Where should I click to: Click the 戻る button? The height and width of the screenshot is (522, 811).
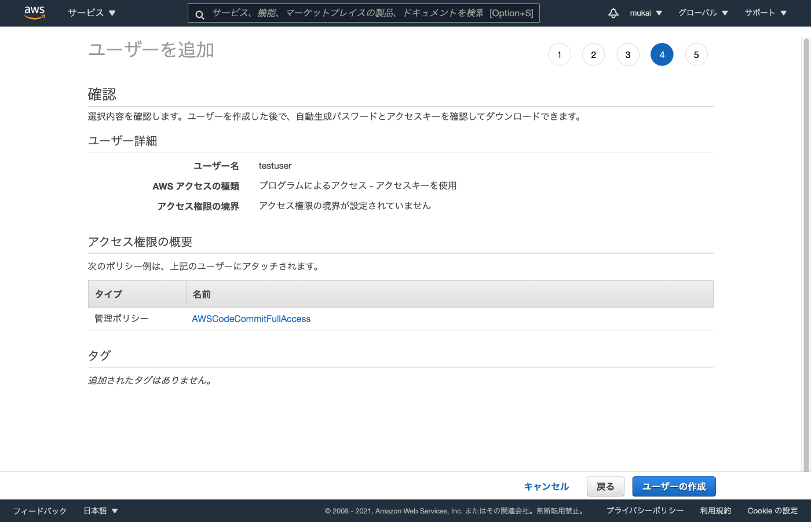click(x=605, y=487)
